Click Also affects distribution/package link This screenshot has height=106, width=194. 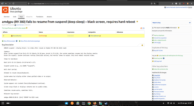click(30, 41)
